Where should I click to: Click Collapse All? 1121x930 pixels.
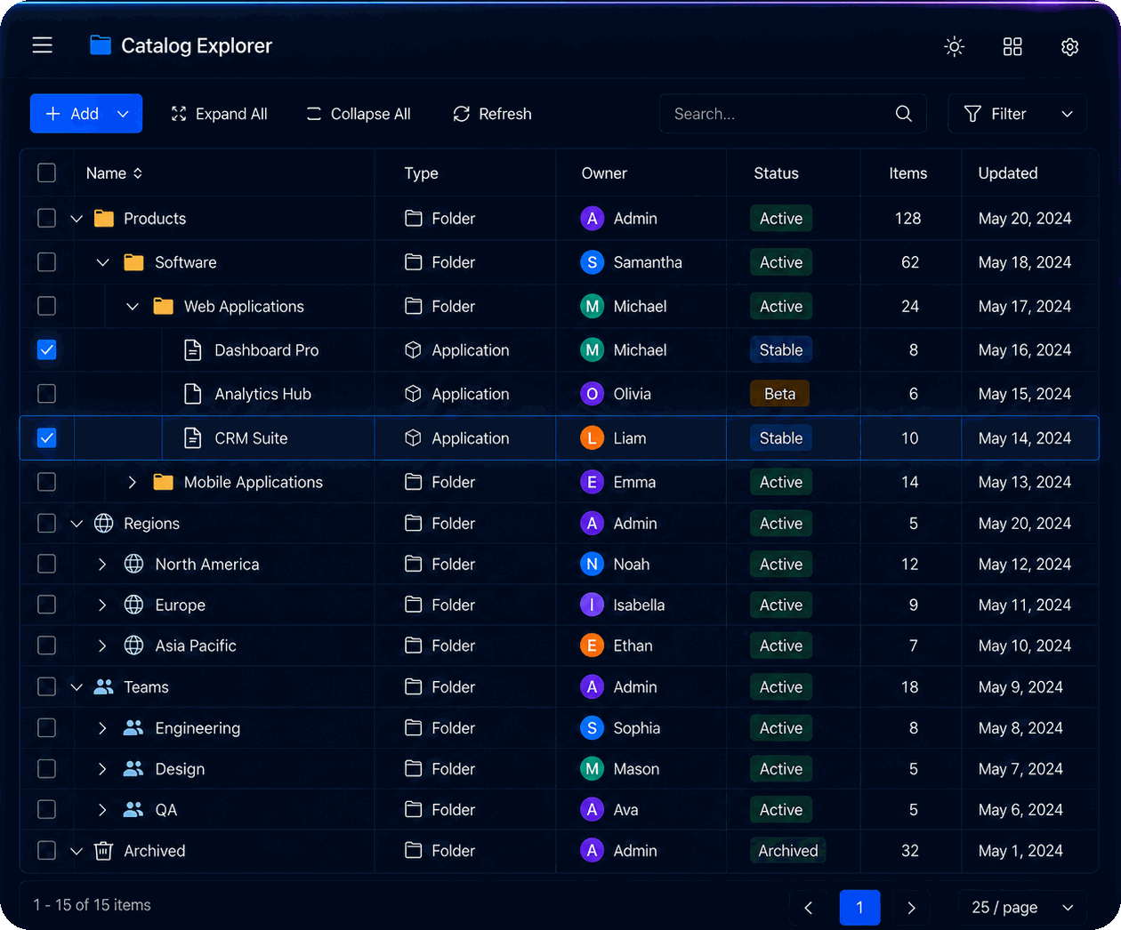point(359,114)
